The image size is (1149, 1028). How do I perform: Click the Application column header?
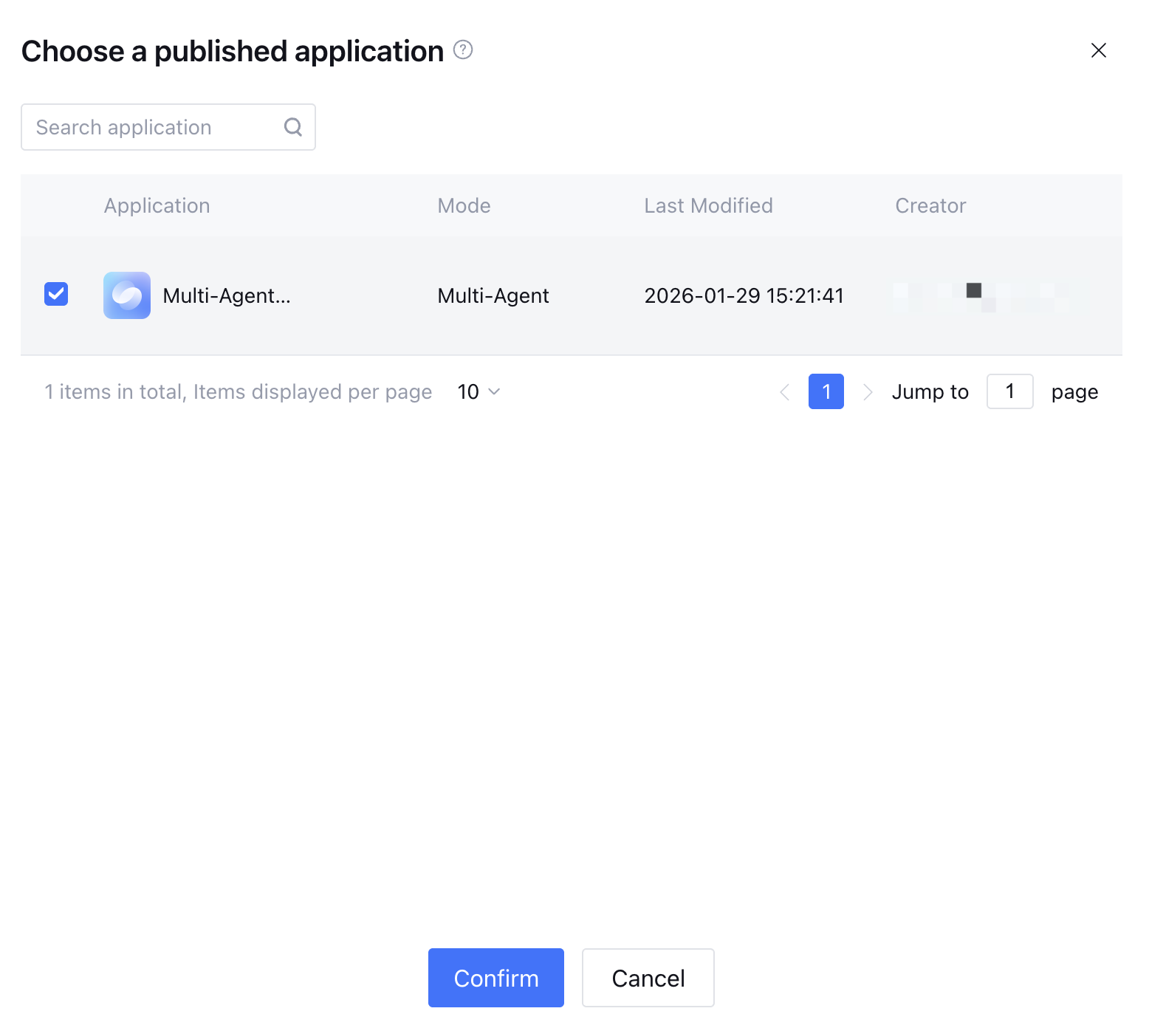(x=157, y=205)
